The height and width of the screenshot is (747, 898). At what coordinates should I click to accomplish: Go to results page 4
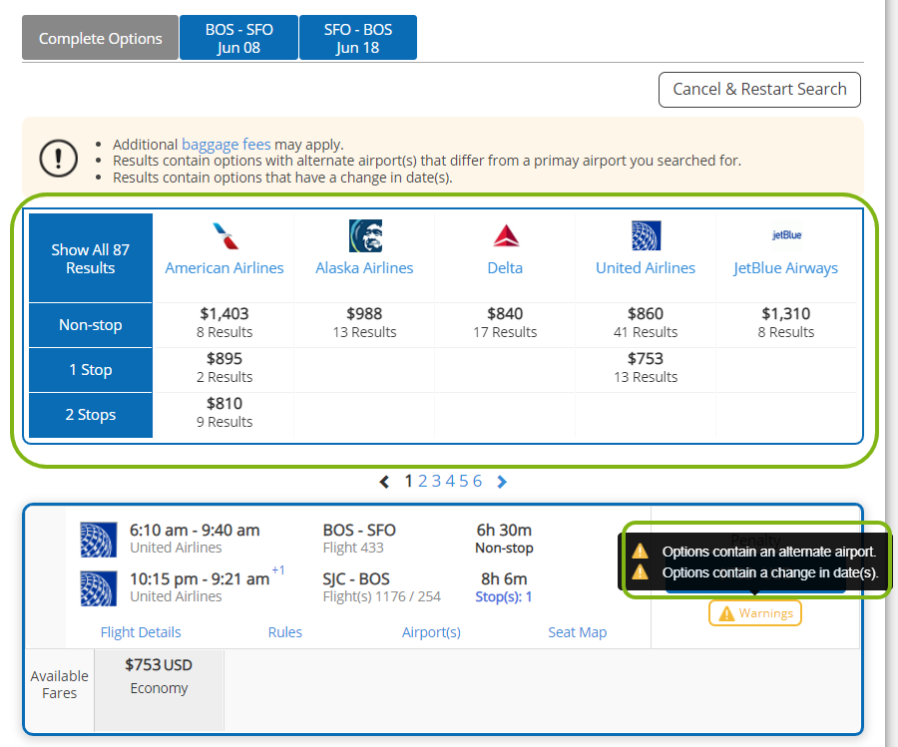(x=450, y=482)
